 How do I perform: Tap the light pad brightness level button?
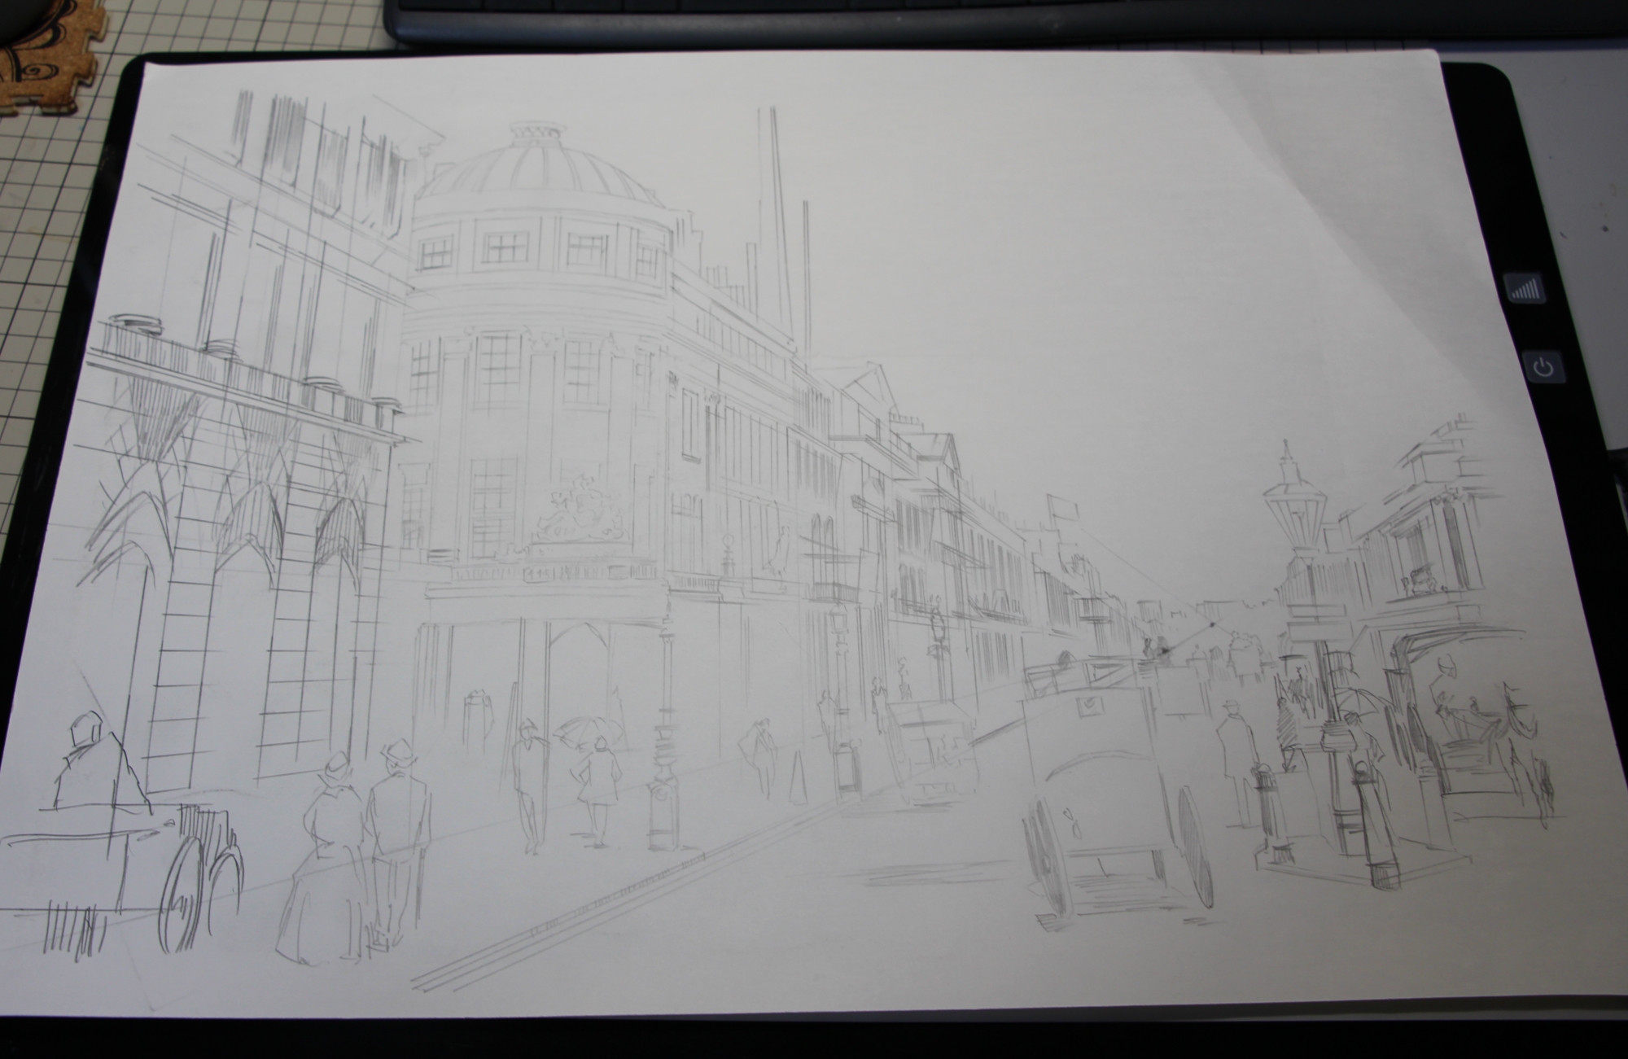1524,289
